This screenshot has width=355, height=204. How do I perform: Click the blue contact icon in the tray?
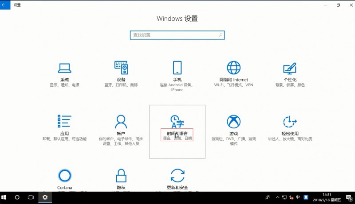click(x=306, y=197)
